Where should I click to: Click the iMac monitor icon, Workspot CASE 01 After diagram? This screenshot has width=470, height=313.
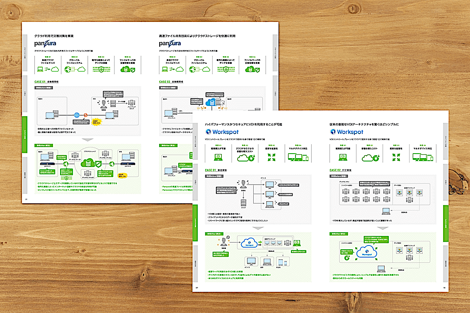tap(251, 262)
